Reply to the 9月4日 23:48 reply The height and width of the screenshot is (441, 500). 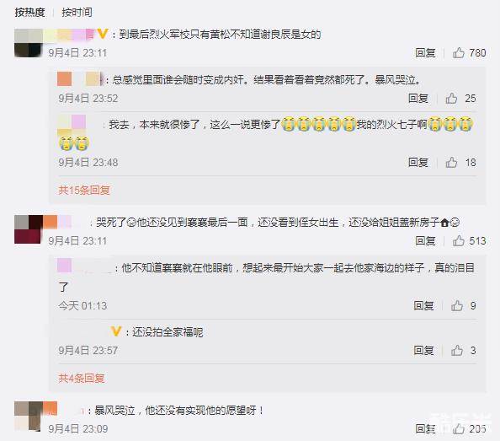tap(418, 163)
